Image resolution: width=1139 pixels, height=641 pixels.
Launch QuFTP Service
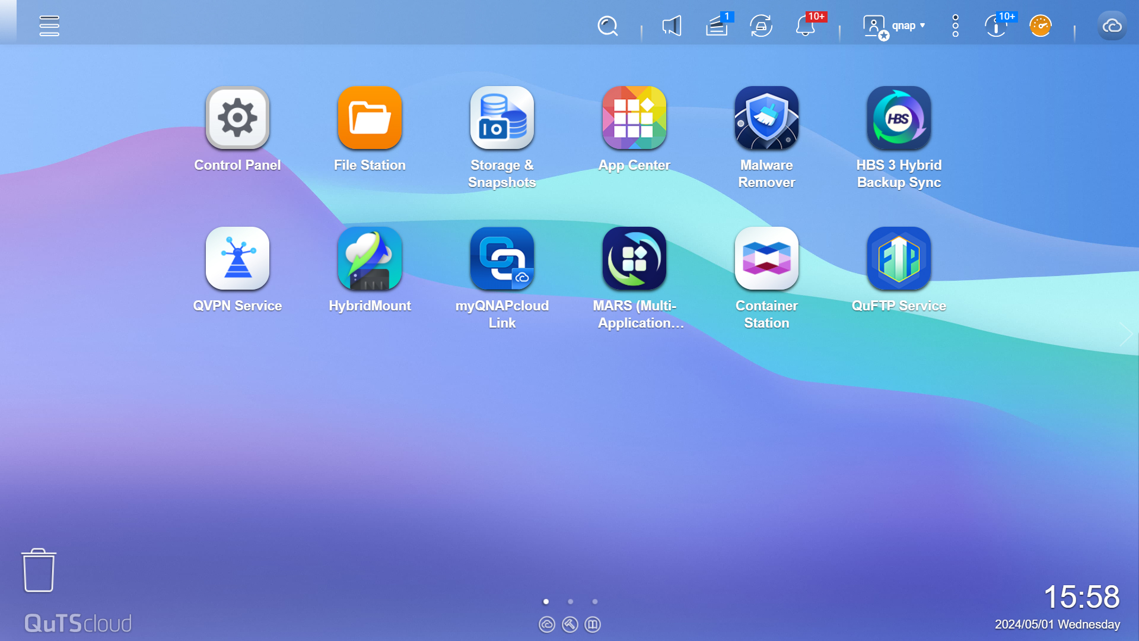[x=899, y=259]
